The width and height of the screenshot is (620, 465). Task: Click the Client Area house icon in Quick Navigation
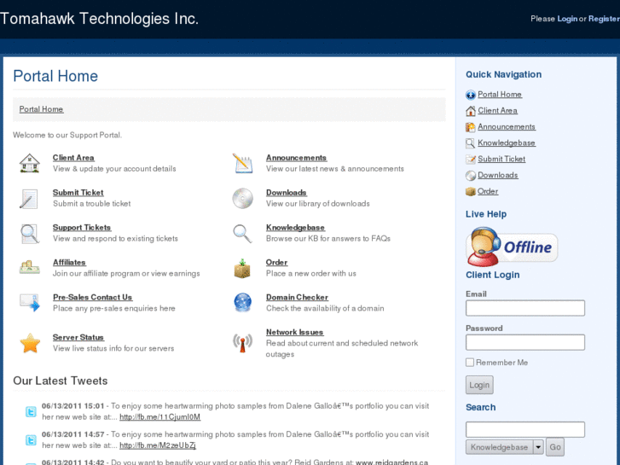pos(471,111)
